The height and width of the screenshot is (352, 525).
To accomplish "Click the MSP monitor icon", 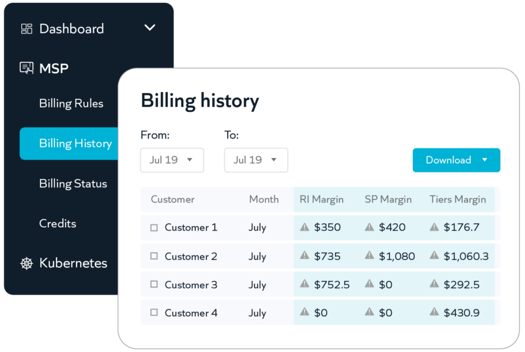I will pyautogui.click(x=27, y=68).
